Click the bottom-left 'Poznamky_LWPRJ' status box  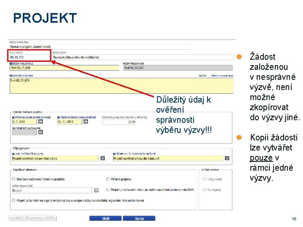(32, 218)
